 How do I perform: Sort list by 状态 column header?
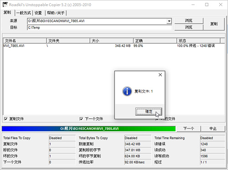[x=198, y=40]
